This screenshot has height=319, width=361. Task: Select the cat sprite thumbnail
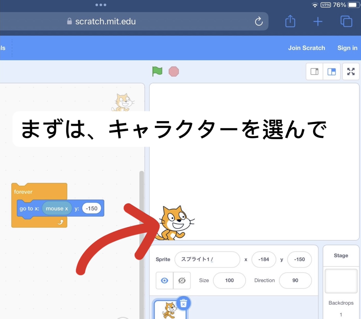[x=169, y=310]
